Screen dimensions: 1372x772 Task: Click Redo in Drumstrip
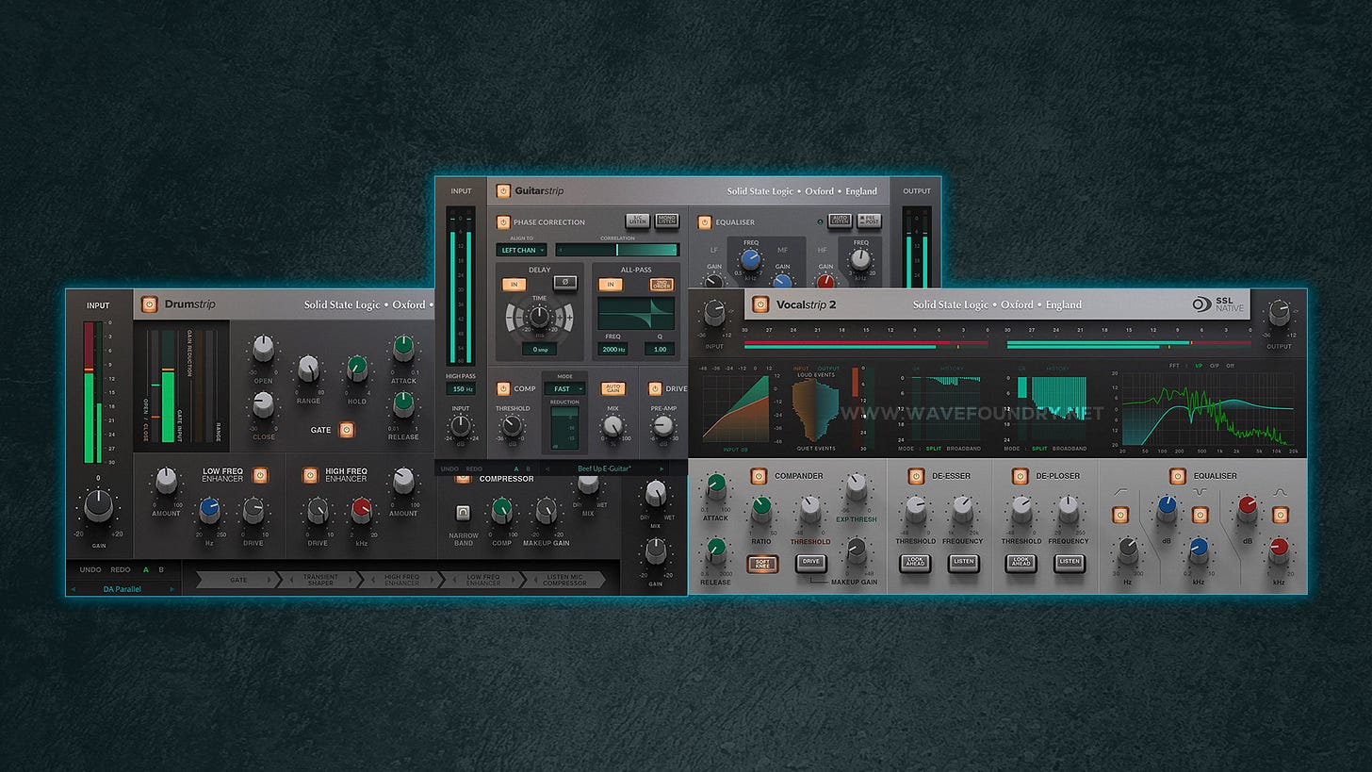pyautogui.click(x=121, y=569)
